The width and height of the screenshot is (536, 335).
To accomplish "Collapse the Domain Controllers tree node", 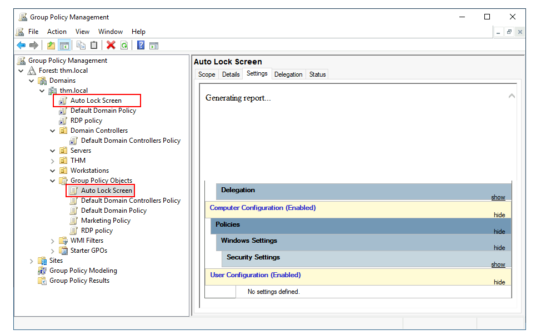I will click(x=53, y=131).
